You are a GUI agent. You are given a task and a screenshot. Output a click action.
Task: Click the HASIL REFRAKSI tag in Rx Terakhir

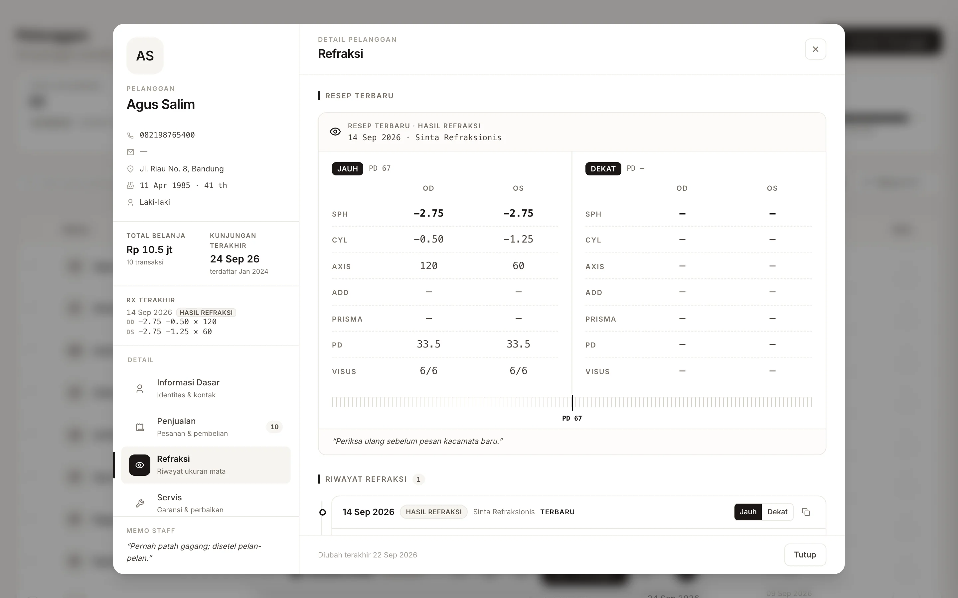pyautogui.click(x=206, y=312)
